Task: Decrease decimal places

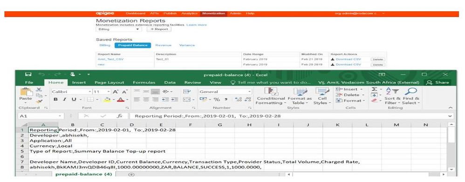Action: 248,100
